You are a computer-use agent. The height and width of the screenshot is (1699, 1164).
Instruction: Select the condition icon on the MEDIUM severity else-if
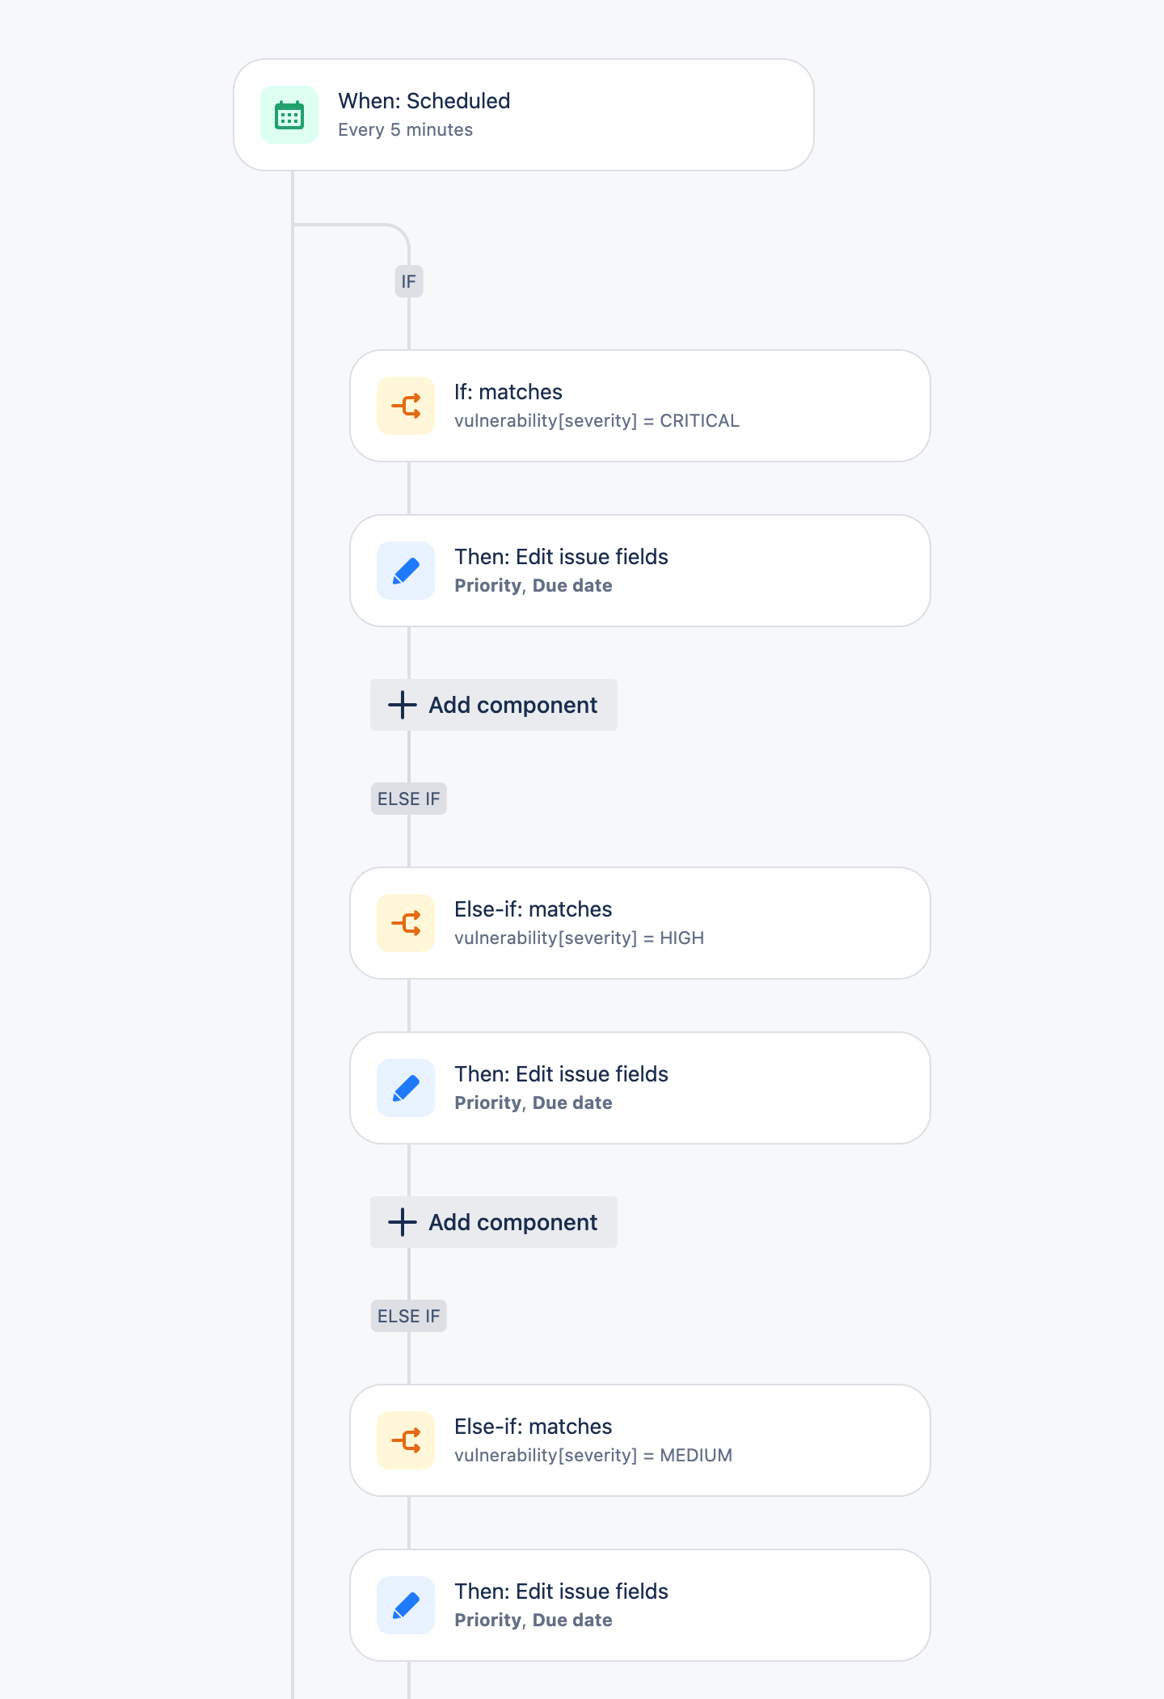click(406, 1440)
